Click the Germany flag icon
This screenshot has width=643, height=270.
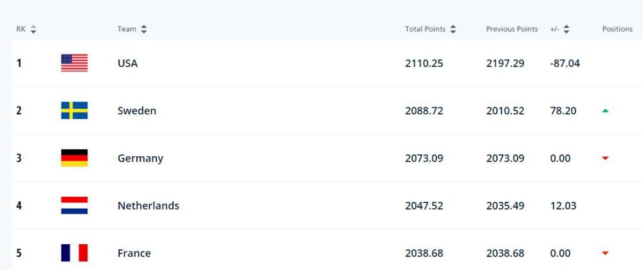point(74,158)
